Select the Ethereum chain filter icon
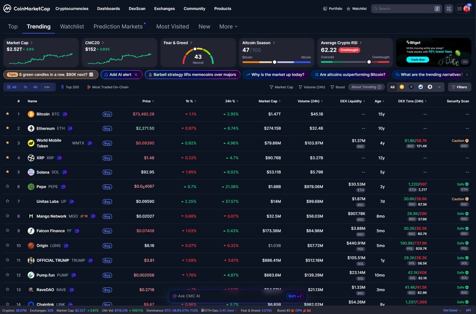This screenshot has width=476, height=314. [430, 87]
